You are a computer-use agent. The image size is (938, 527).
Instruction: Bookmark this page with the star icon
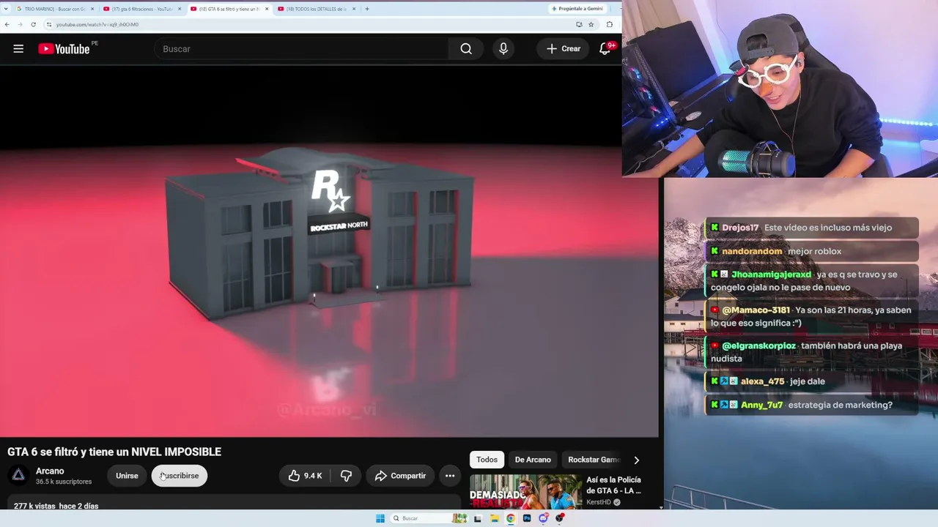(x=591, y=24)
